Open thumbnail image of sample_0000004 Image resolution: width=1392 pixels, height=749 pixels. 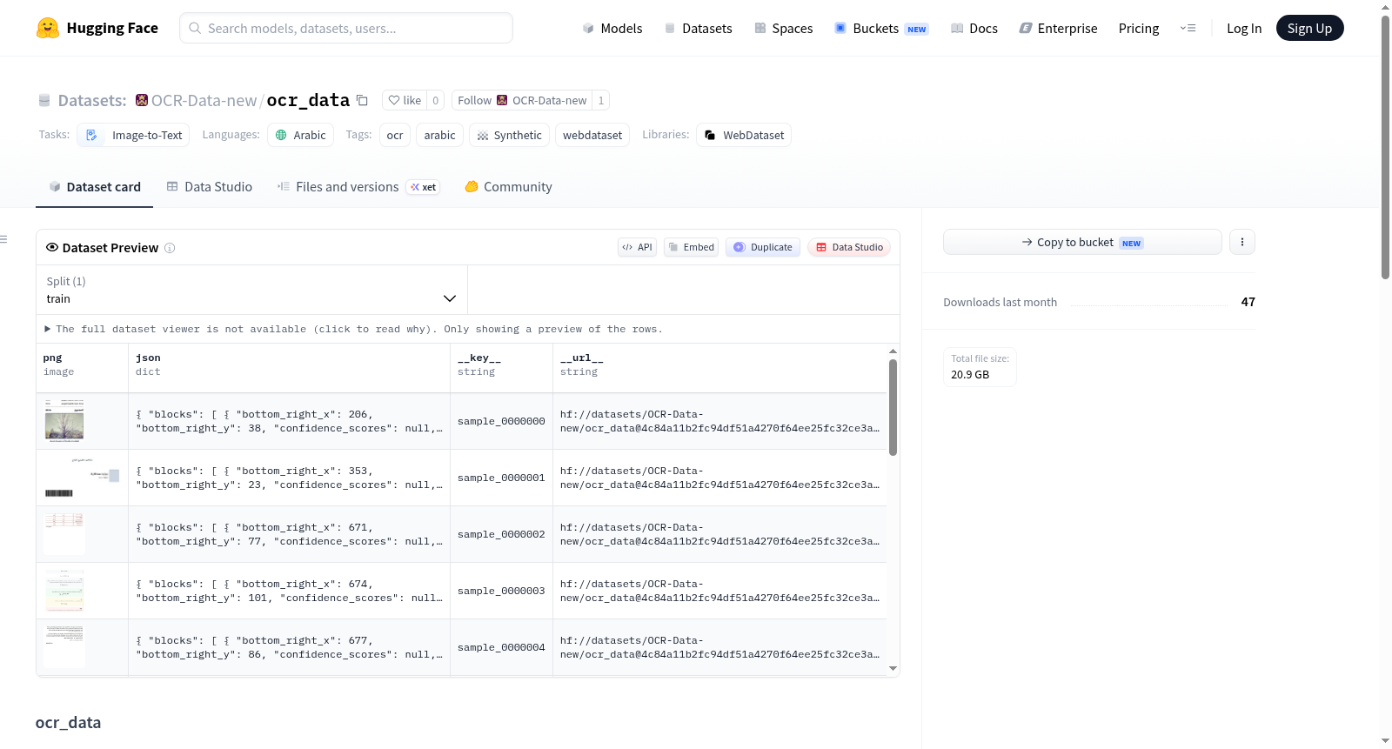64,647
